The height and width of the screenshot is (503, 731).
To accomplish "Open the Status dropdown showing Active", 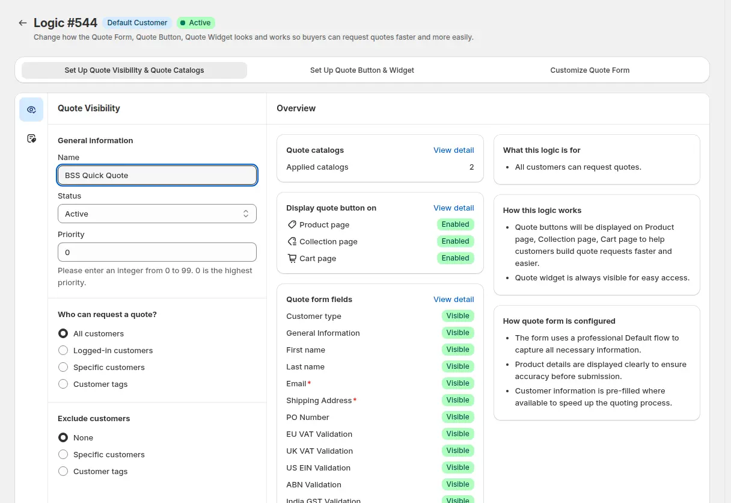I will click(157, 214).
